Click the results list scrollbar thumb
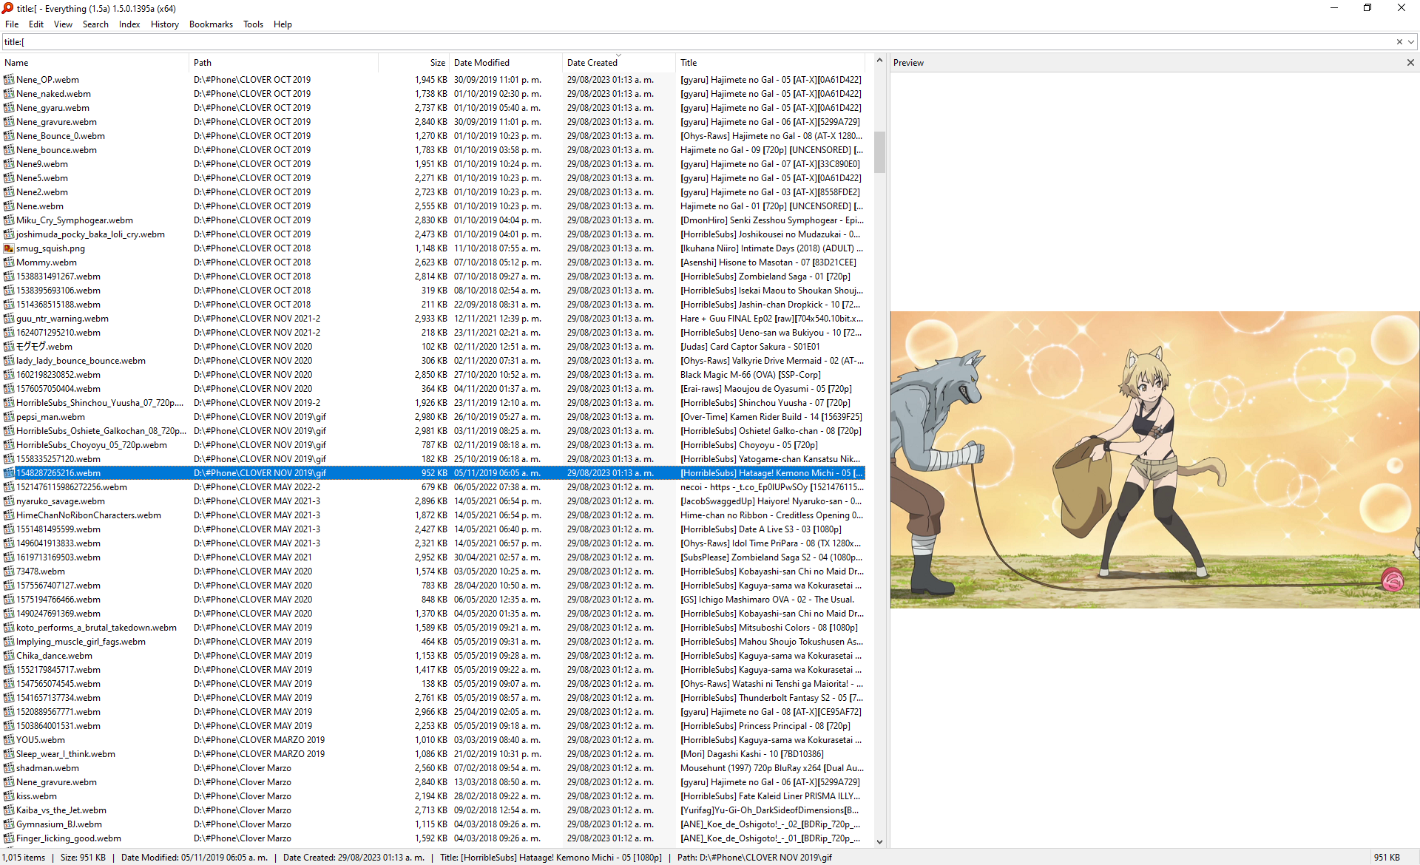 (x=879, y=152)
